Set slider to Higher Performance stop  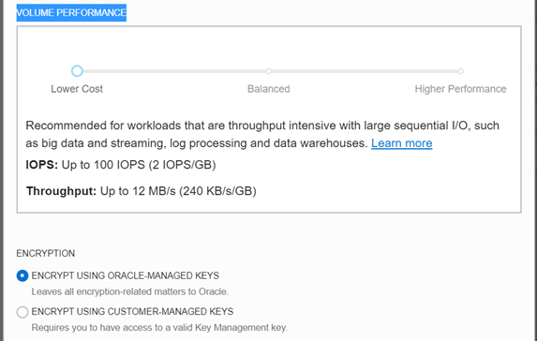461,71
